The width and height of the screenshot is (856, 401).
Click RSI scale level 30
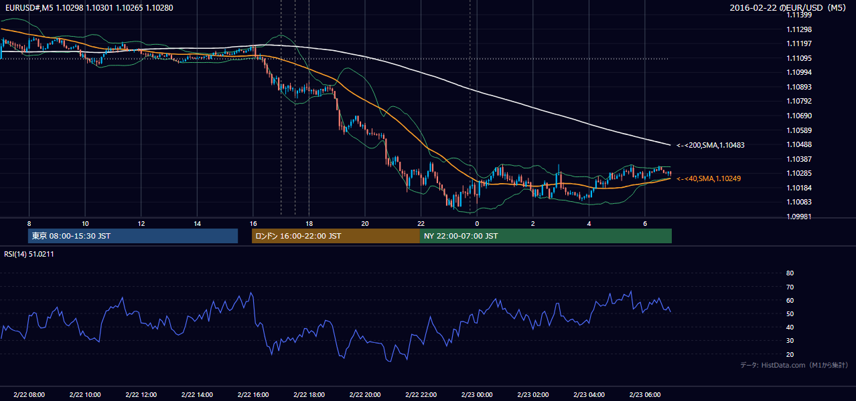790,341
